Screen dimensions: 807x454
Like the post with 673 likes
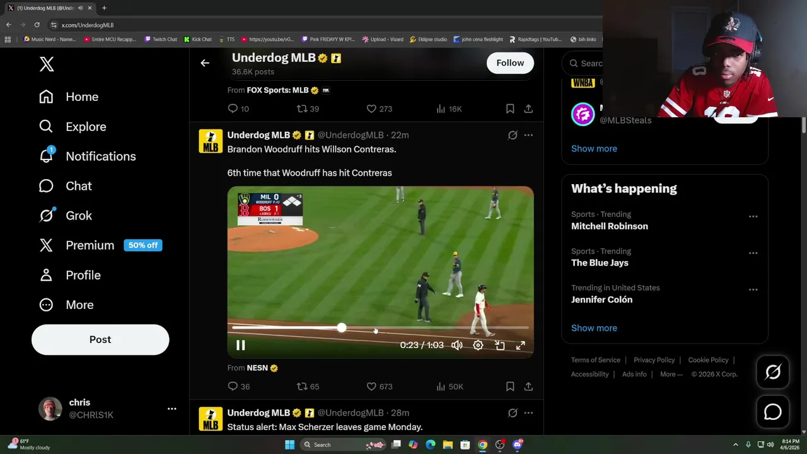point(380,387)
